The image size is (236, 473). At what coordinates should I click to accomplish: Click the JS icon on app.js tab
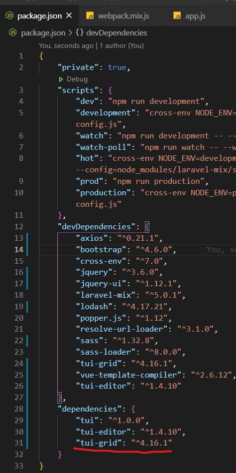click(x=177, y=15)
